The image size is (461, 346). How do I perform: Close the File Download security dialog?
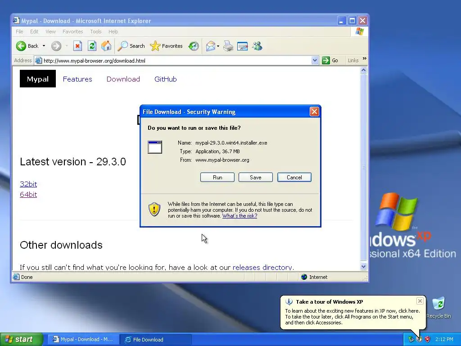pyautogui.click(x=314, y=112)
